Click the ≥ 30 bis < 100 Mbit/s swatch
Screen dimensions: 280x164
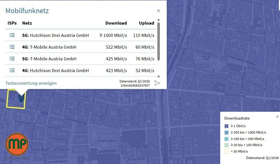click(x=226, y=145)
